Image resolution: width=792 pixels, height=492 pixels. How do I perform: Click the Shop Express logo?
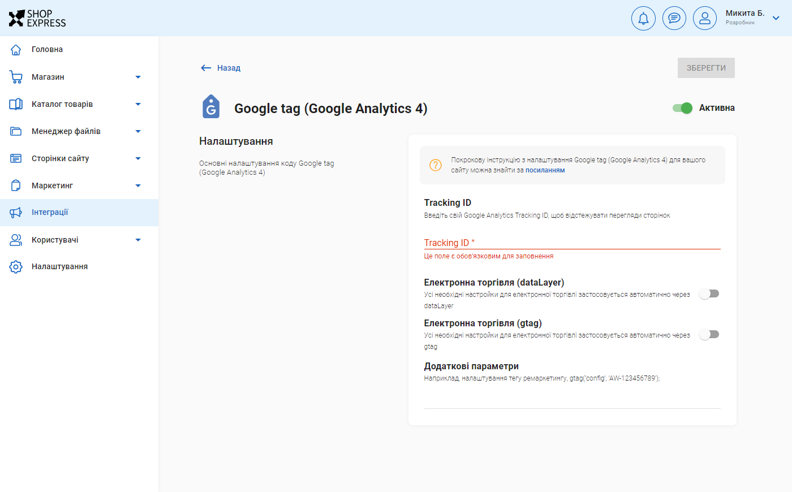tap(37, 18)
